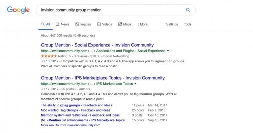Switch to the Videos tab
The height and width of the screenshot is (133, 253).
pos(105,24)
